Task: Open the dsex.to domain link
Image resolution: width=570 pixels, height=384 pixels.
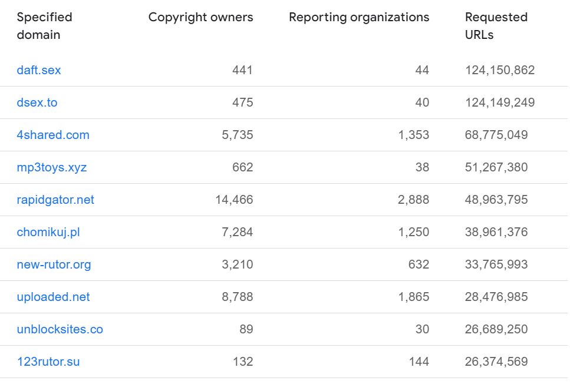Action: click(x=37, y=102)
